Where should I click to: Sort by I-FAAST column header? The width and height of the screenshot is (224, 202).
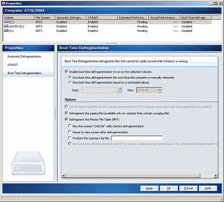pyautogui.click(x=102, y=17)
